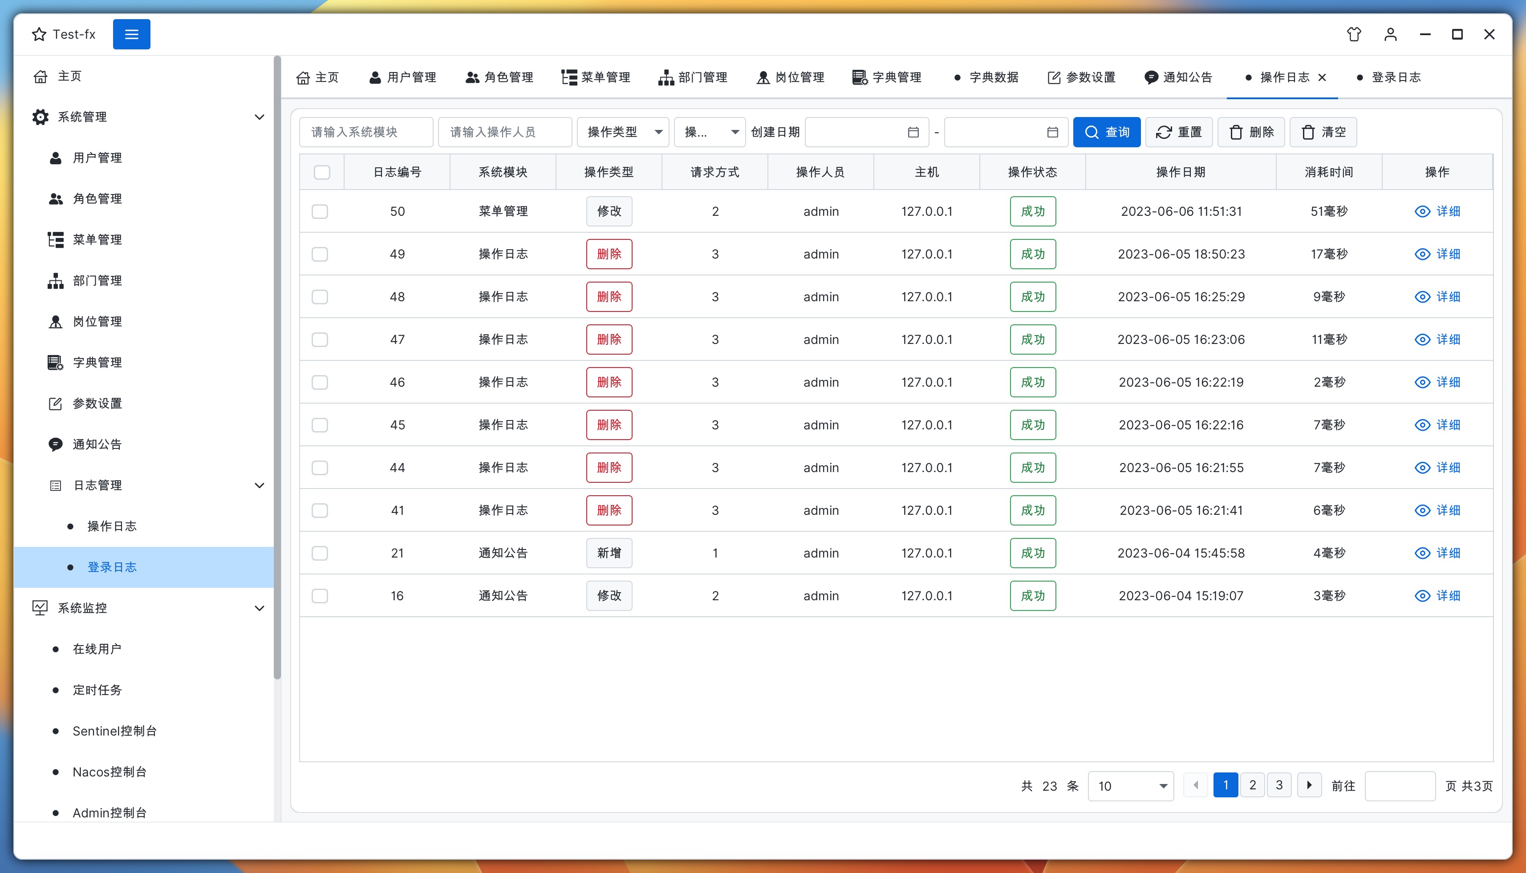
Task: Check the row for log 45
Action: tap(320, 425)
